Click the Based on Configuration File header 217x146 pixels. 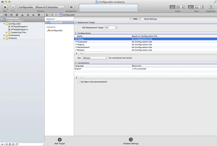click(x=144, y=36)
